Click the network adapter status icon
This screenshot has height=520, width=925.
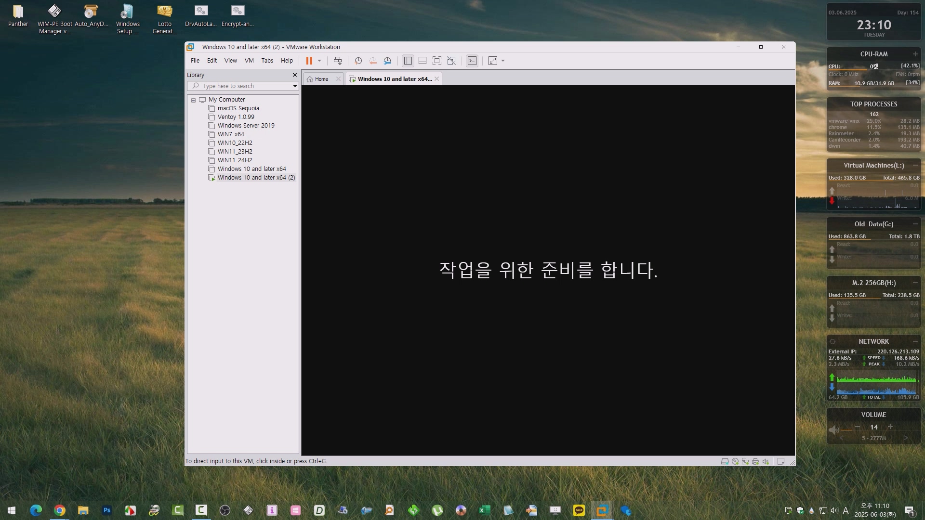[745, 461]
